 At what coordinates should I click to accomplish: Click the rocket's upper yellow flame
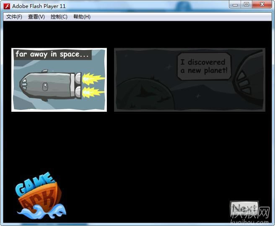click(x=92, y=78)
